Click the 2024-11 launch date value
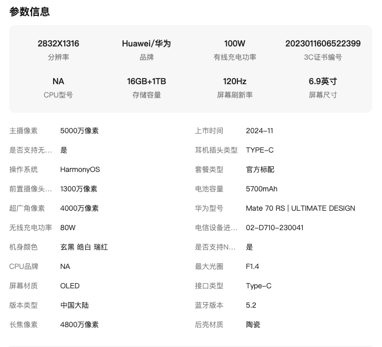Image resolution: width=382 pixels, height=347 pixels. 259,131
